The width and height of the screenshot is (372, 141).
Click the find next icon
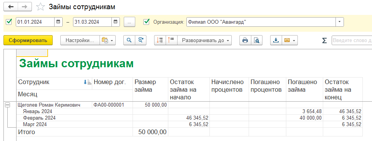pos(141,41)
